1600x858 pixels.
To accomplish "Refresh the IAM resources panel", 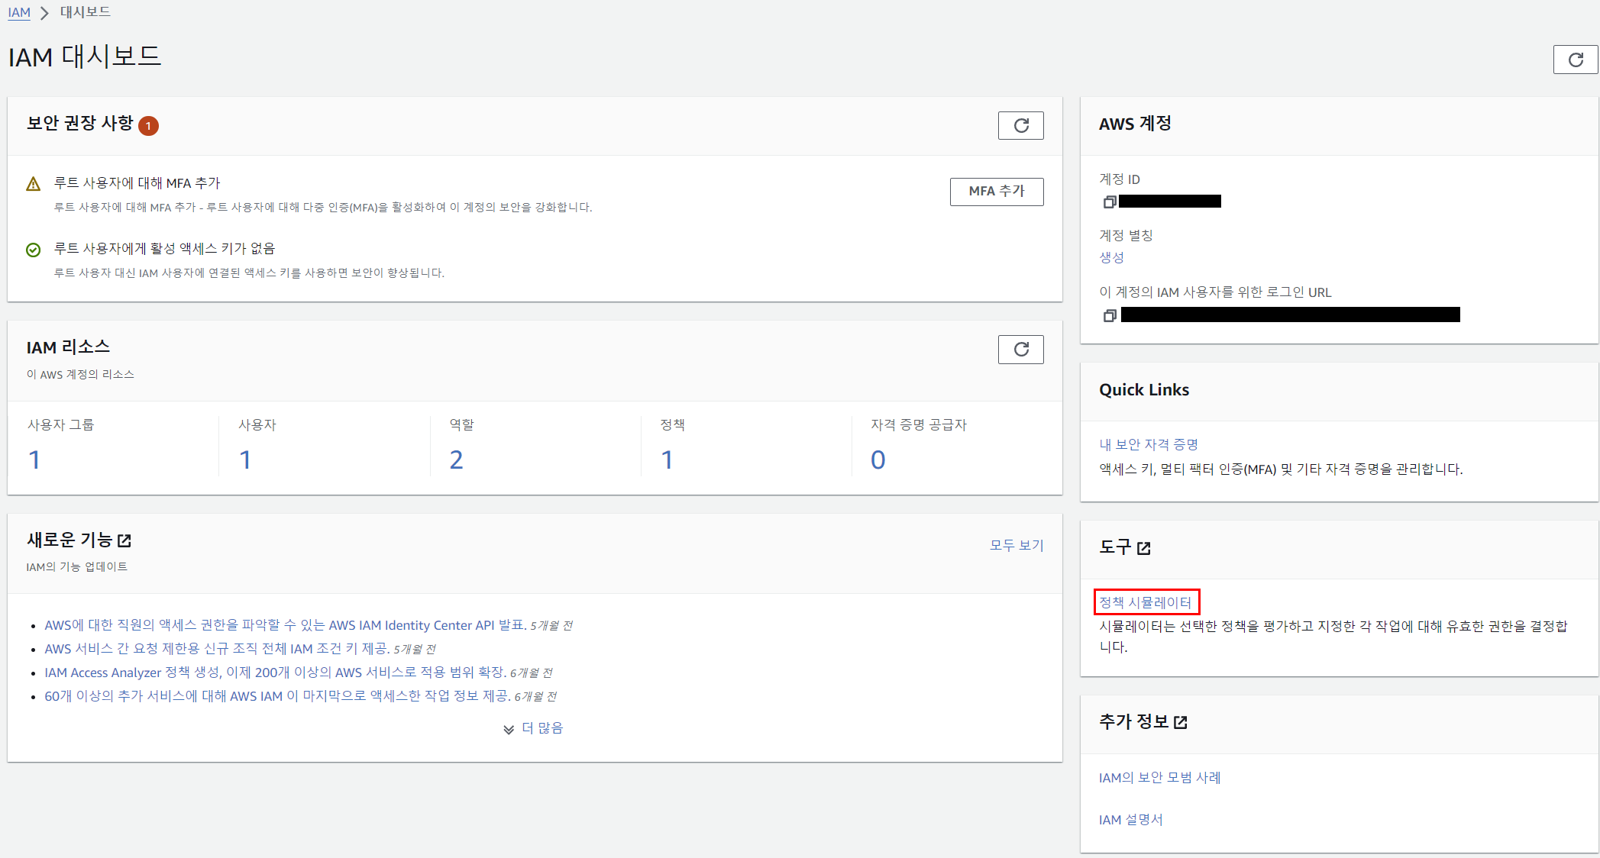I will 1020,350.
